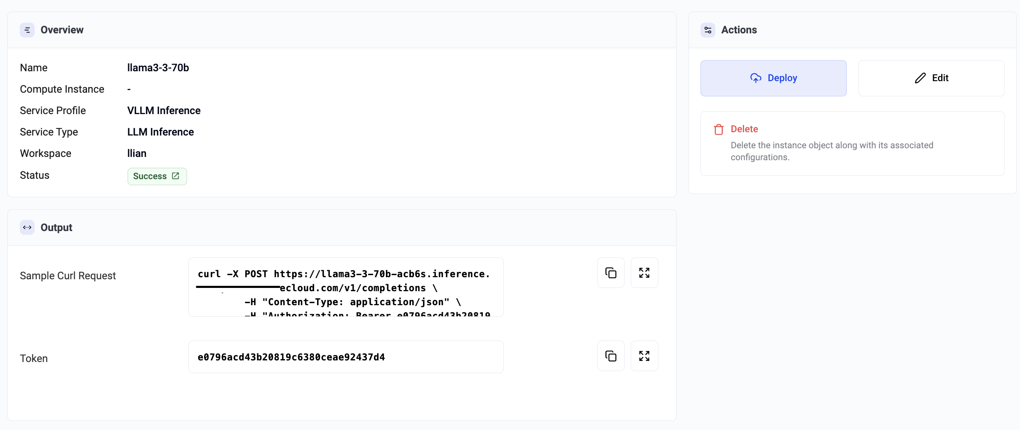The width and height of the screenshot is (1020, 430).
Task: Copy the token value to clipboard
Action: tap(611, 356)
